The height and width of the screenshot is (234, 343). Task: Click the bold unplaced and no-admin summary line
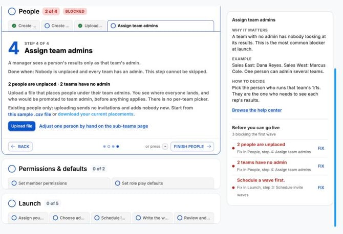(59, 84)
